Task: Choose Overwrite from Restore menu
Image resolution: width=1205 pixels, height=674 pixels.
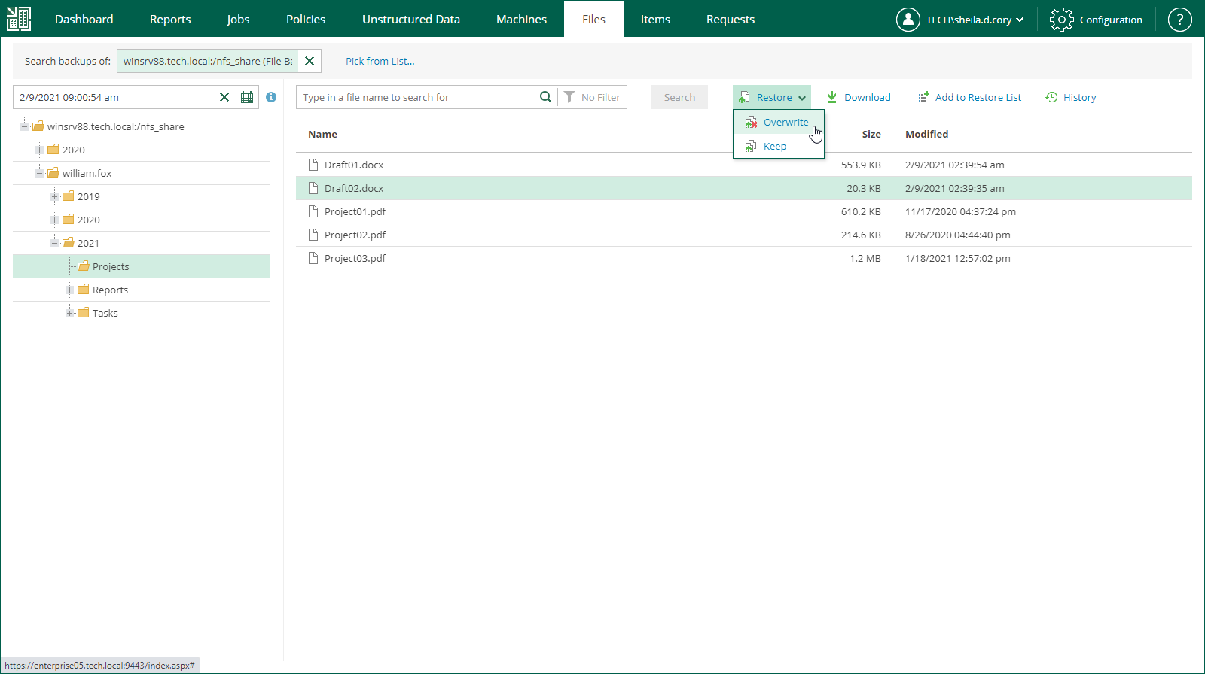Action: tap(785, 122)
